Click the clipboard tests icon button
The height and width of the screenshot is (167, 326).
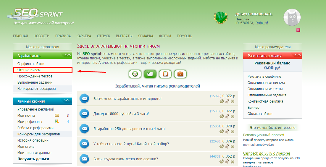click(165, 74)
